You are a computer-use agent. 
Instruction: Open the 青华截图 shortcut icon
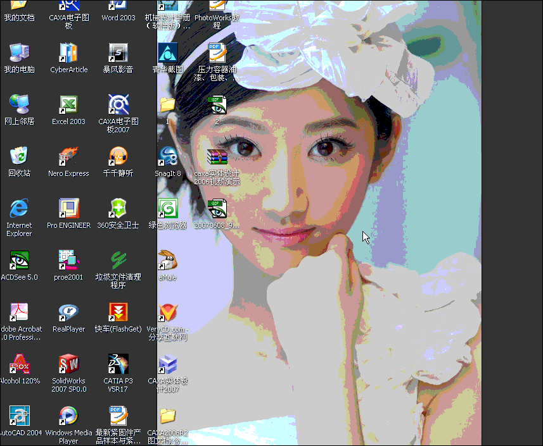[168, 53]
